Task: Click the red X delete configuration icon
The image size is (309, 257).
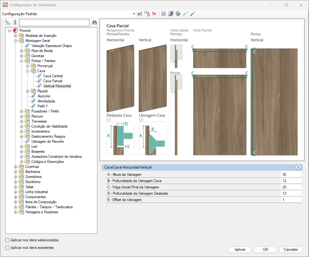Action: (154, 14)
